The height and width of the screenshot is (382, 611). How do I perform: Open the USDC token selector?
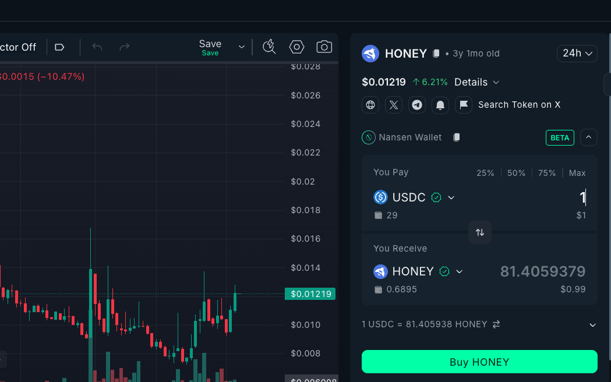point(414,197)
